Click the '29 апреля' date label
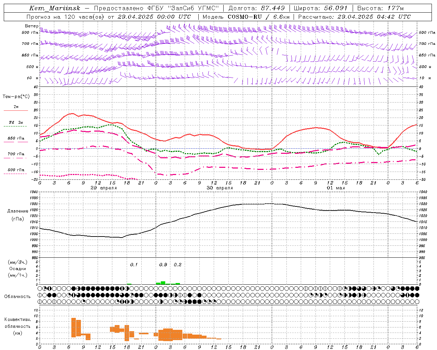The image size is (437, 350). click(x=104, y=188)
